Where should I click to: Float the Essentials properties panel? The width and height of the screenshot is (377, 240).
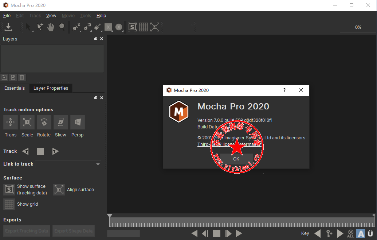96,98
